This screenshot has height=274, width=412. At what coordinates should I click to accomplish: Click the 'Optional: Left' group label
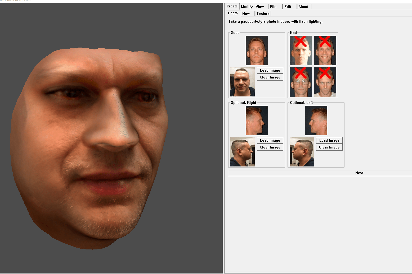coord(301,103)
